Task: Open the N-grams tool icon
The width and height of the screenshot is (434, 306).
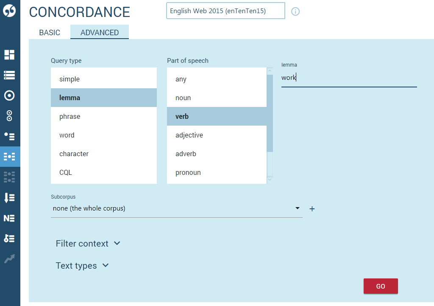Action: [10, 218]
